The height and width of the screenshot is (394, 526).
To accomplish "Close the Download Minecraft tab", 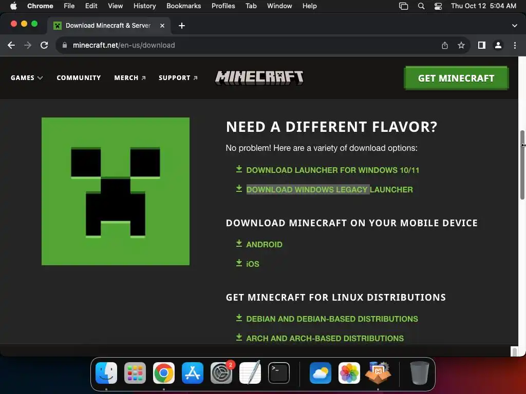I will pyautogui.click(x=162, y=26).
